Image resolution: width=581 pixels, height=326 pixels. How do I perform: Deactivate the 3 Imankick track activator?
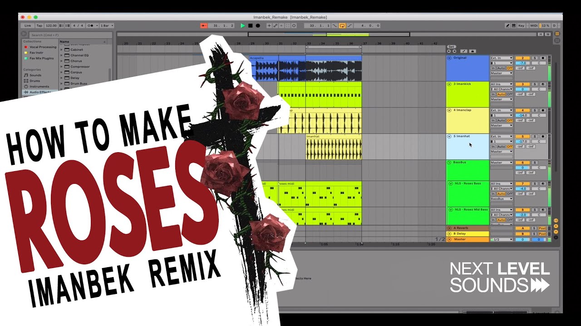[522, 84]
